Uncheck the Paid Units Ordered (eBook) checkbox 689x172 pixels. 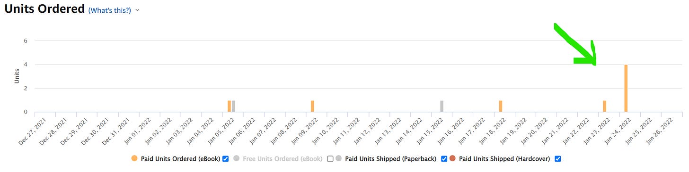pyautogui.click(x=226, y=159)
